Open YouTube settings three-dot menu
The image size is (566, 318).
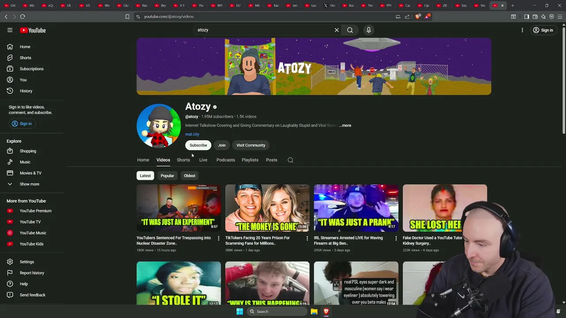click(522, 30)
